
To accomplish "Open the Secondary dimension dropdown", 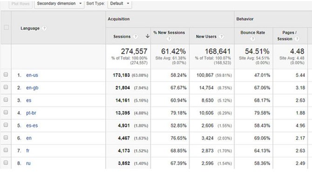I will (x=59, y=4).
